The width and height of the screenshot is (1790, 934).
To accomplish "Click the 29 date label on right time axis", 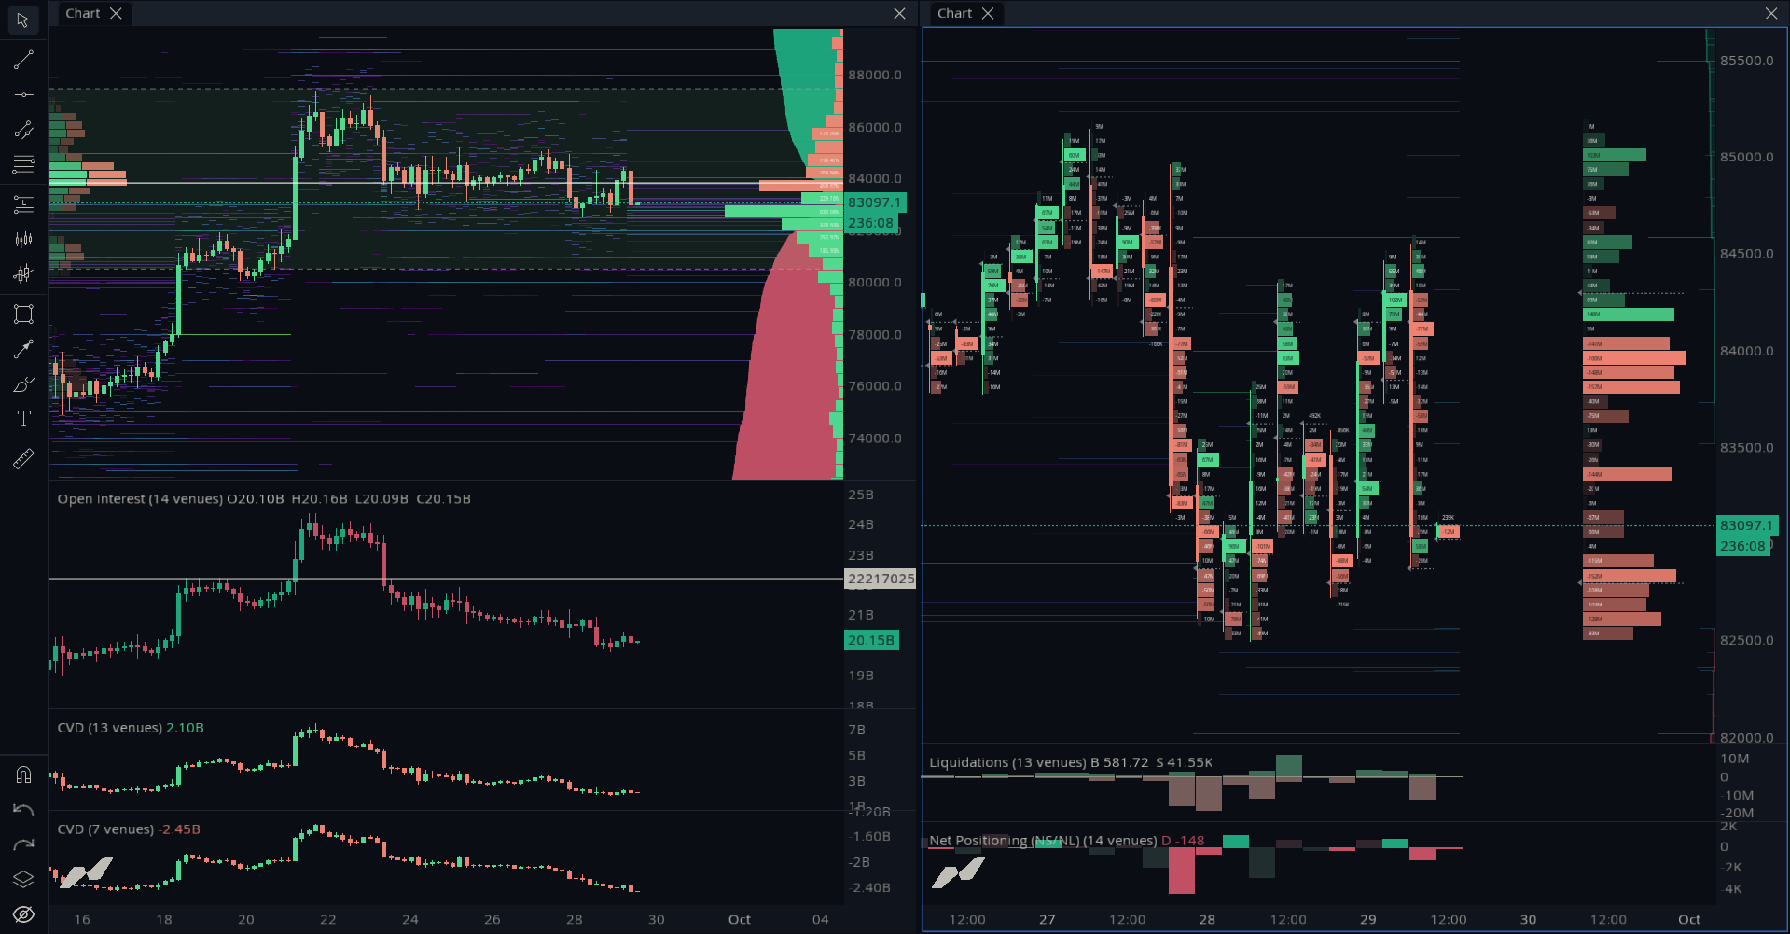I will click(x=1368, y=919).
